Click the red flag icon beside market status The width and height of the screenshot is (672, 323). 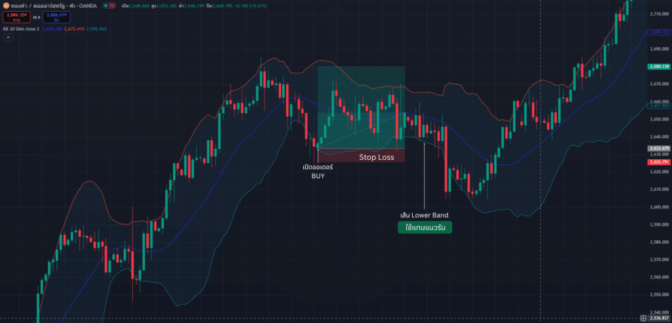112,6
